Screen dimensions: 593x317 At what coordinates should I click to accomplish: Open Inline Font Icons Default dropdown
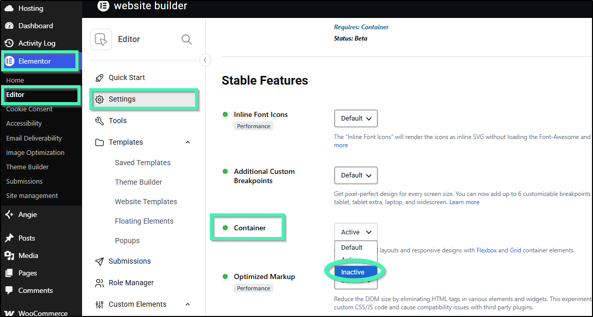[356, 118]
